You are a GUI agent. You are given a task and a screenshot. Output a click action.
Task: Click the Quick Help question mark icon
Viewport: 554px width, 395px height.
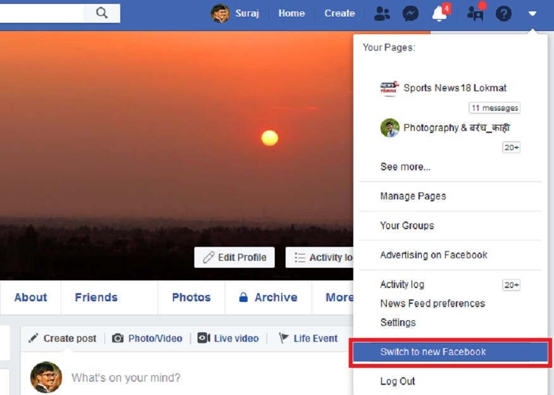(503, 13)
